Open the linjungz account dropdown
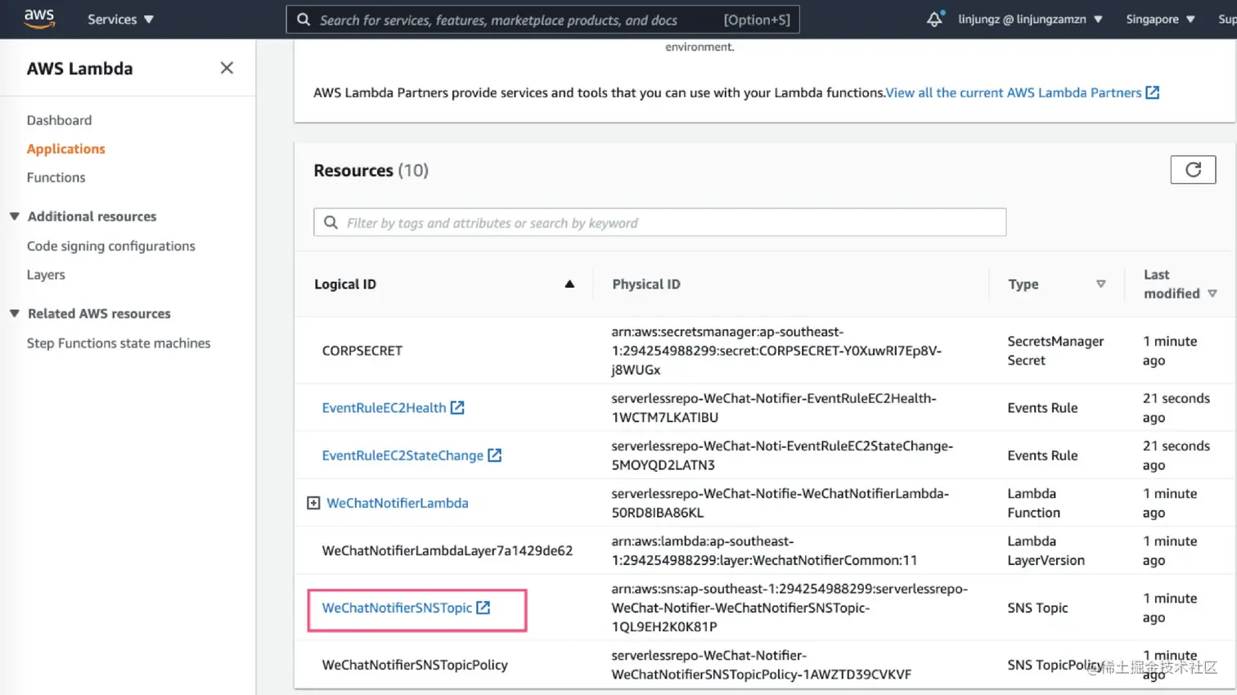The height and width of the screenshot is (695, 1237). click(1030, 19)
